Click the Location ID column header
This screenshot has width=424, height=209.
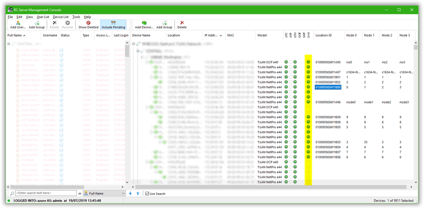coord(329,35)
